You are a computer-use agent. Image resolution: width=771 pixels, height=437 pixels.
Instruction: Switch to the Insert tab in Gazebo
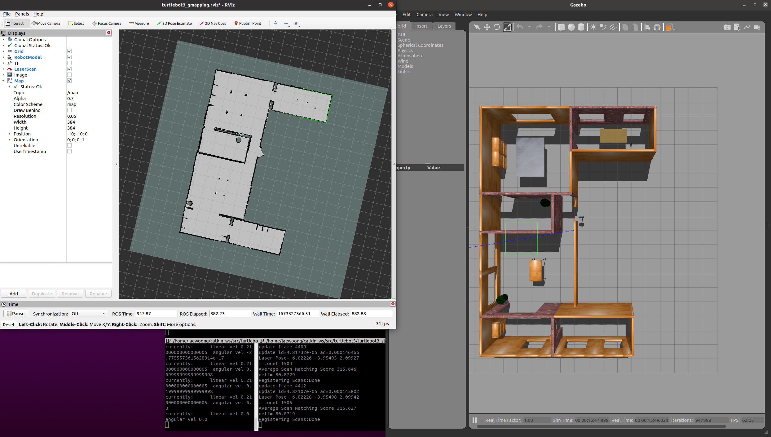[x=421, y=26]
